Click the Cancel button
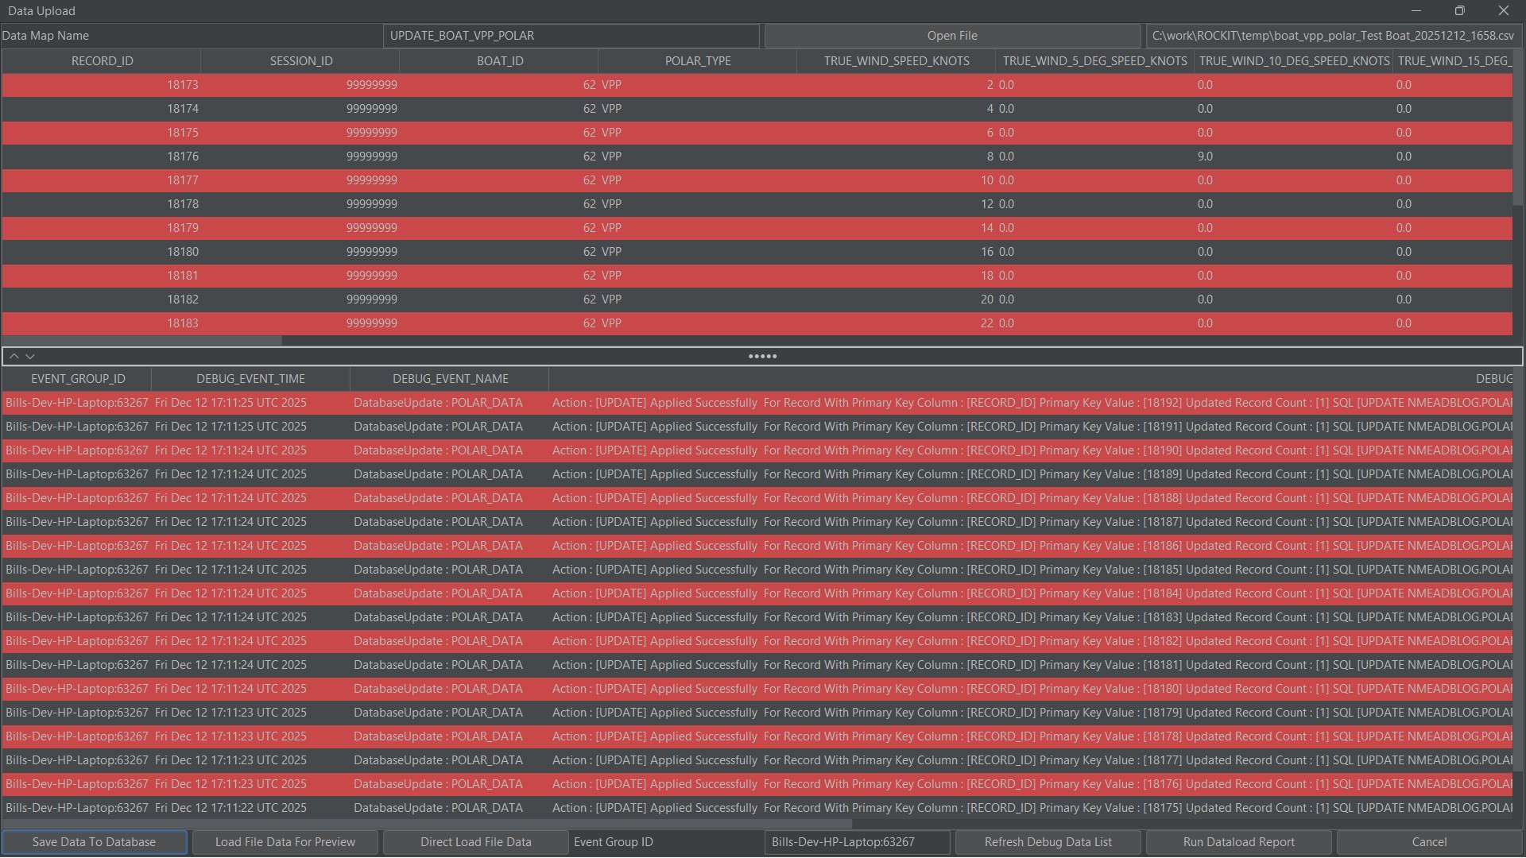The width and height of the screenshot is (1526, 858). pyautogui.click(x=1429, y=842)
